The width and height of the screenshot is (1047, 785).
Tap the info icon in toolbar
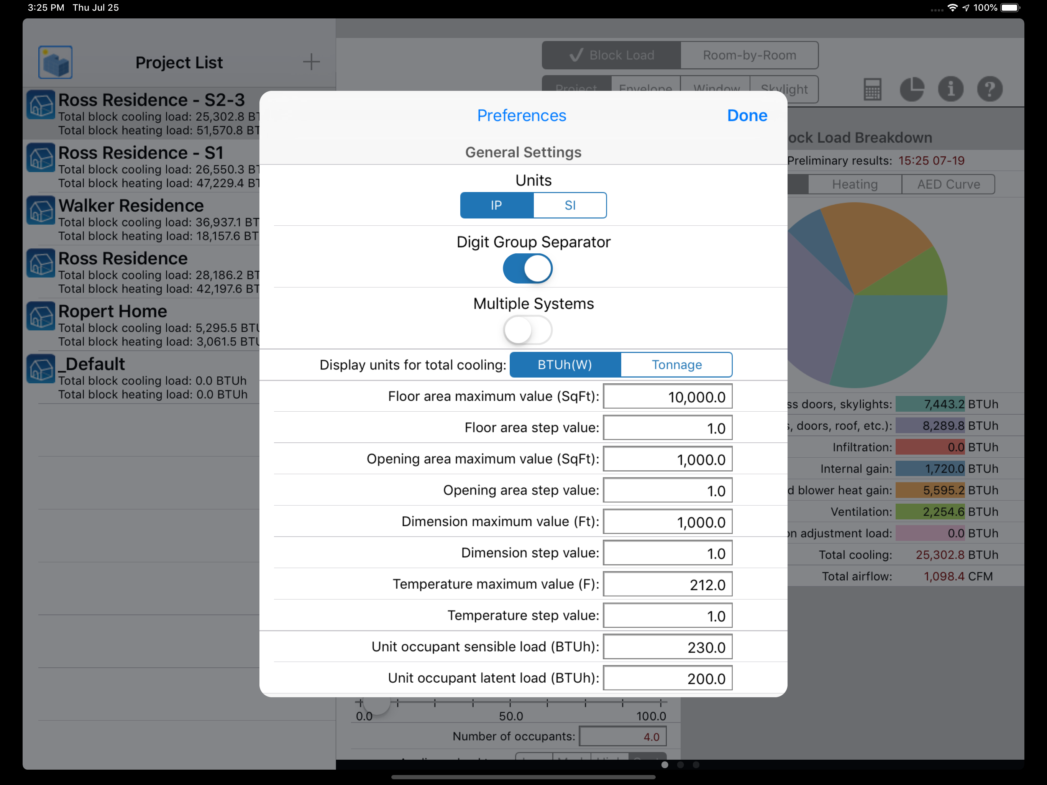[x=950, y=89]
